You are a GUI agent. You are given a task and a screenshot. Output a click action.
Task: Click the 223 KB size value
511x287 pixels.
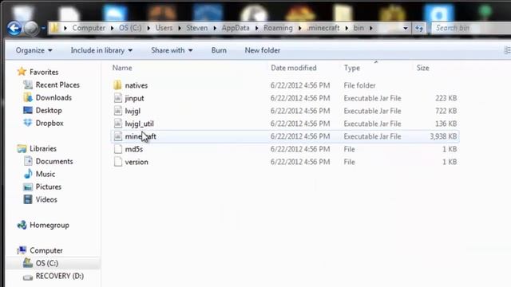point(446,98)
